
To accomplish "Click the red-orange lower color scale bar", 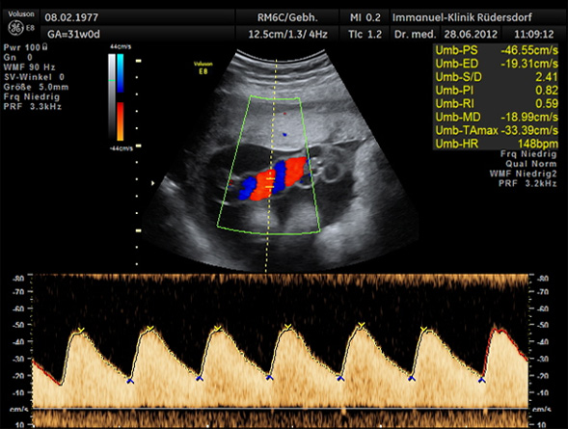I will pos(121,121).
